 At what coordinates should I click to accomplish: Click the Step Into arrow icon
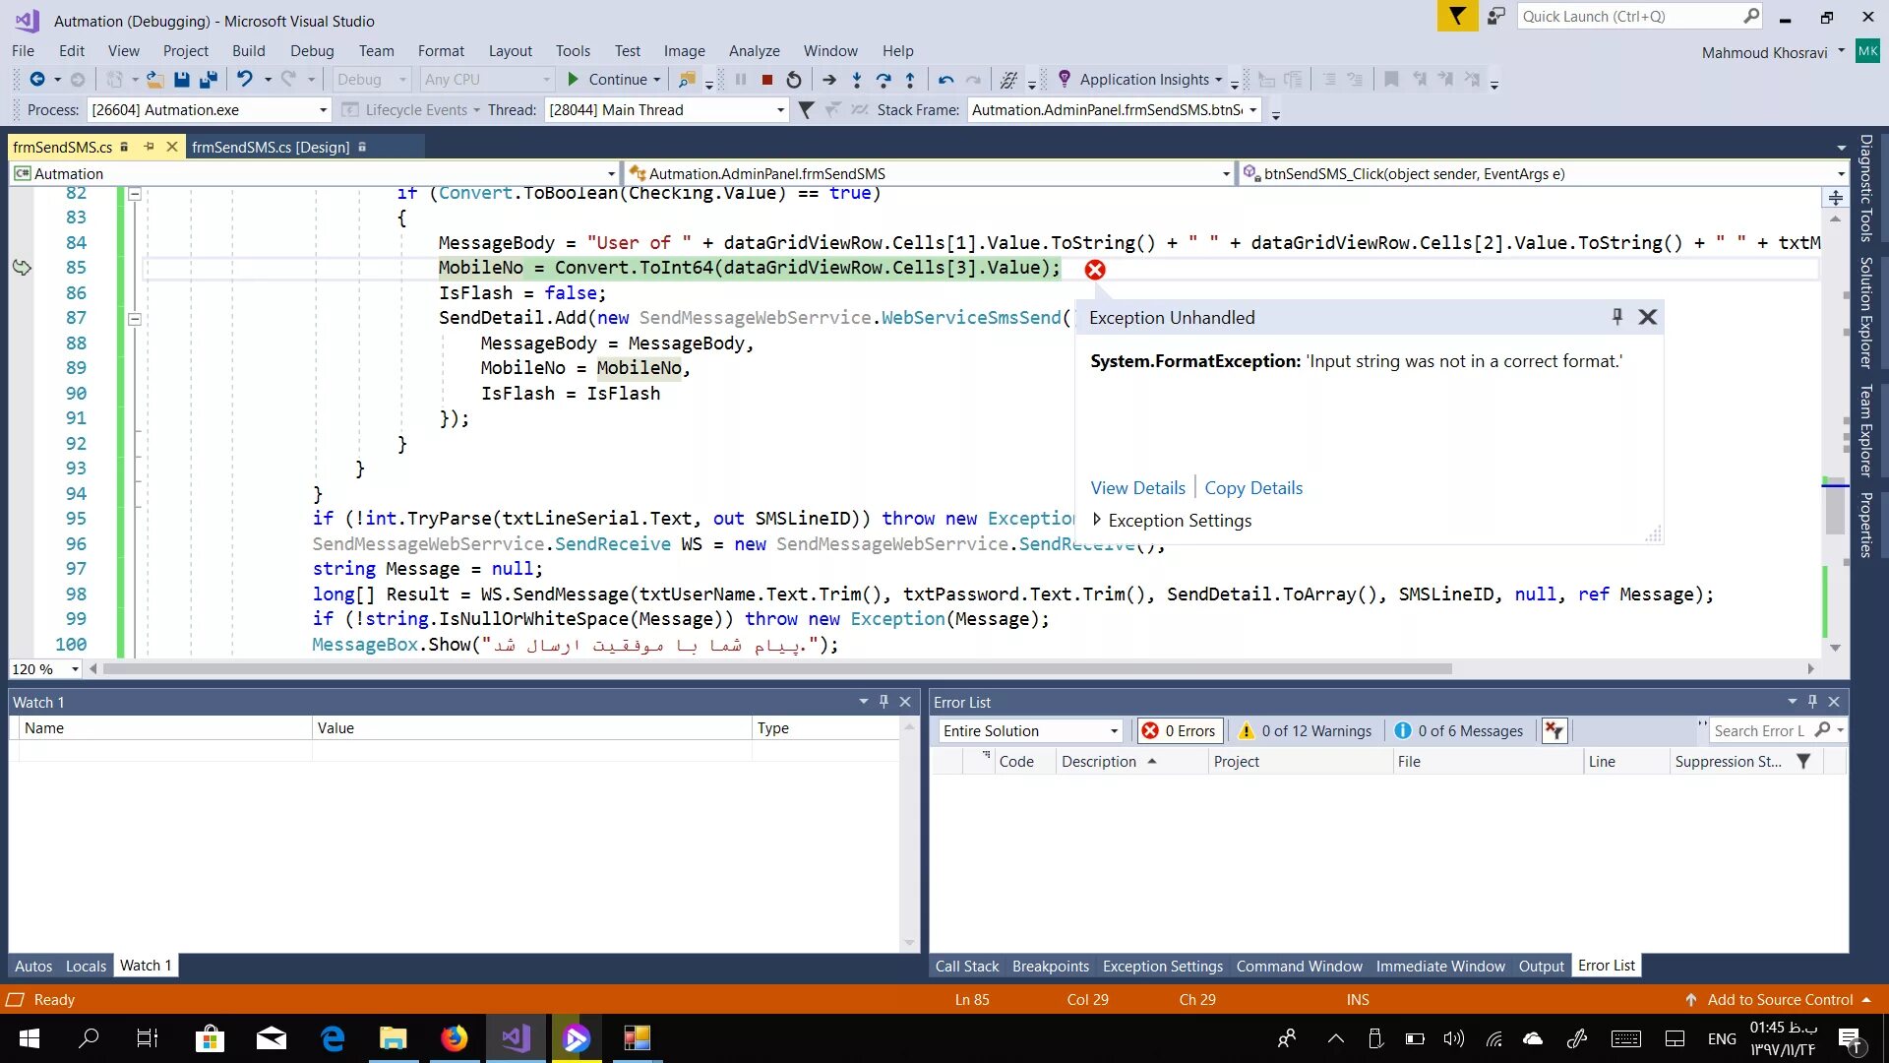click(857, 80)
